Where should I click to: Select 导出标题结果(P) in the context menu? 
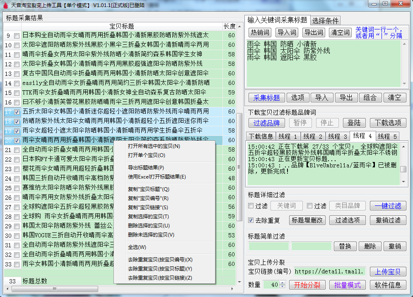tap(146, 168)
